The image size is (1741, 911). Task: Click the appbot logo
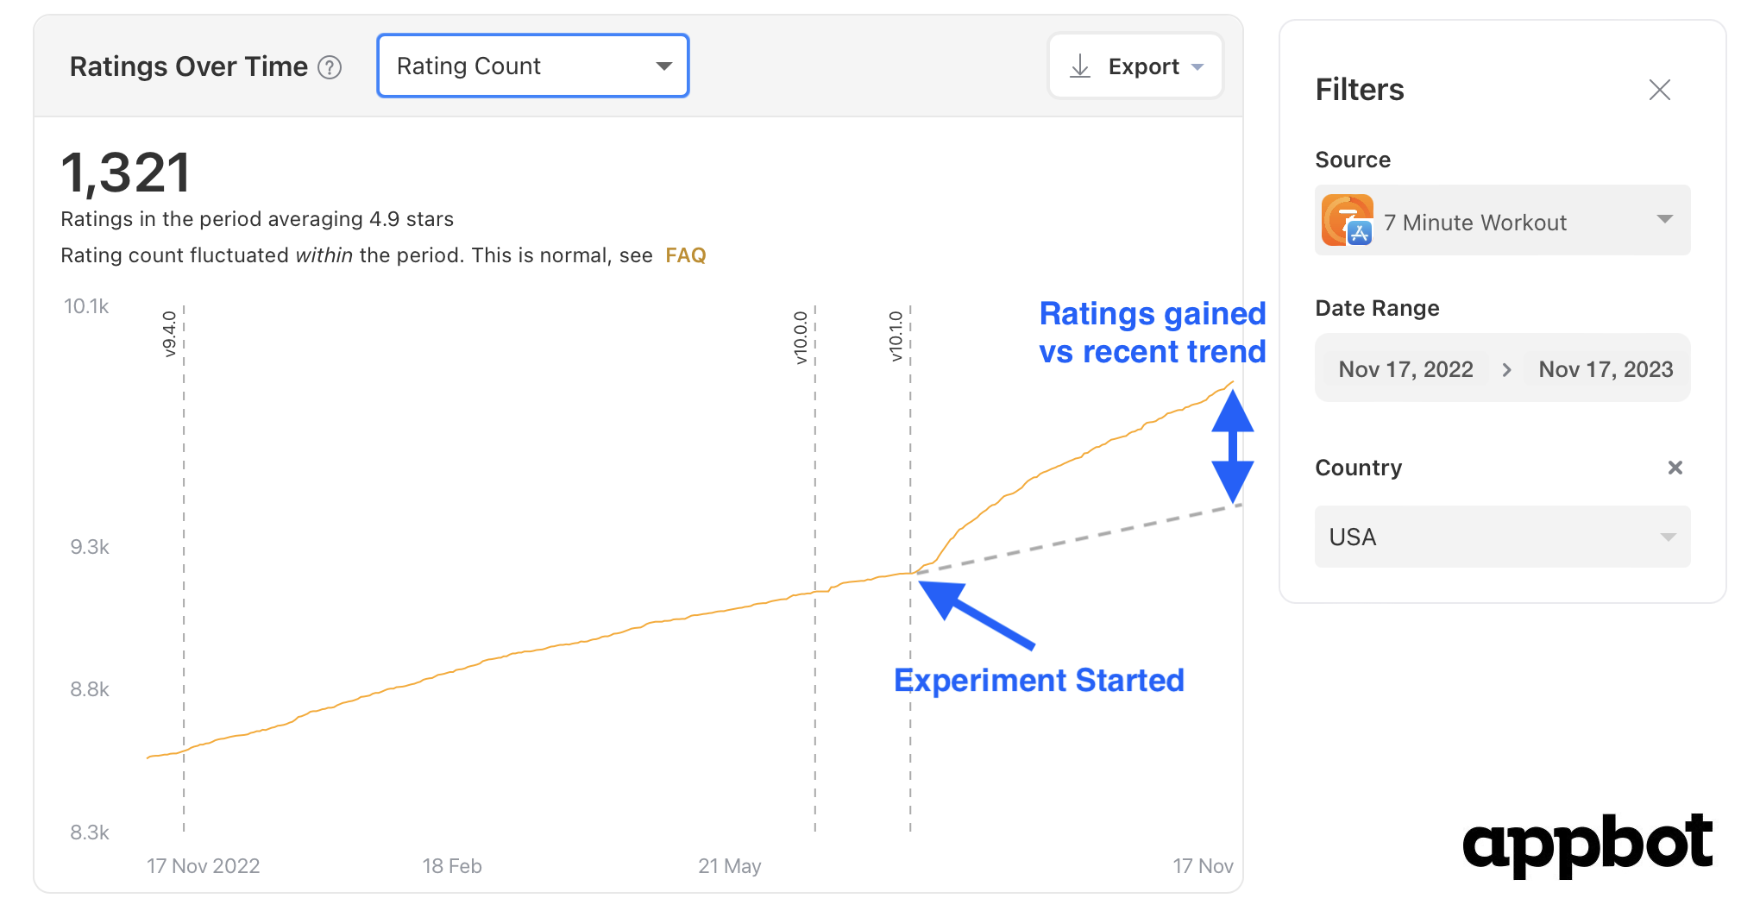tap(1587, 843)
